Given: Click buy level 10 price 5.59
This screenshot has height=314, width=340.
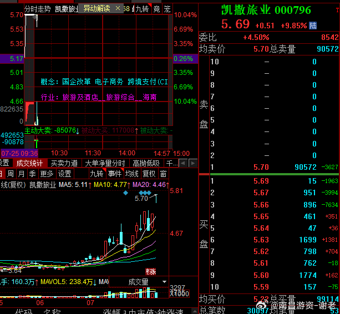Looking at the screenshot, I should coord(261,287).
